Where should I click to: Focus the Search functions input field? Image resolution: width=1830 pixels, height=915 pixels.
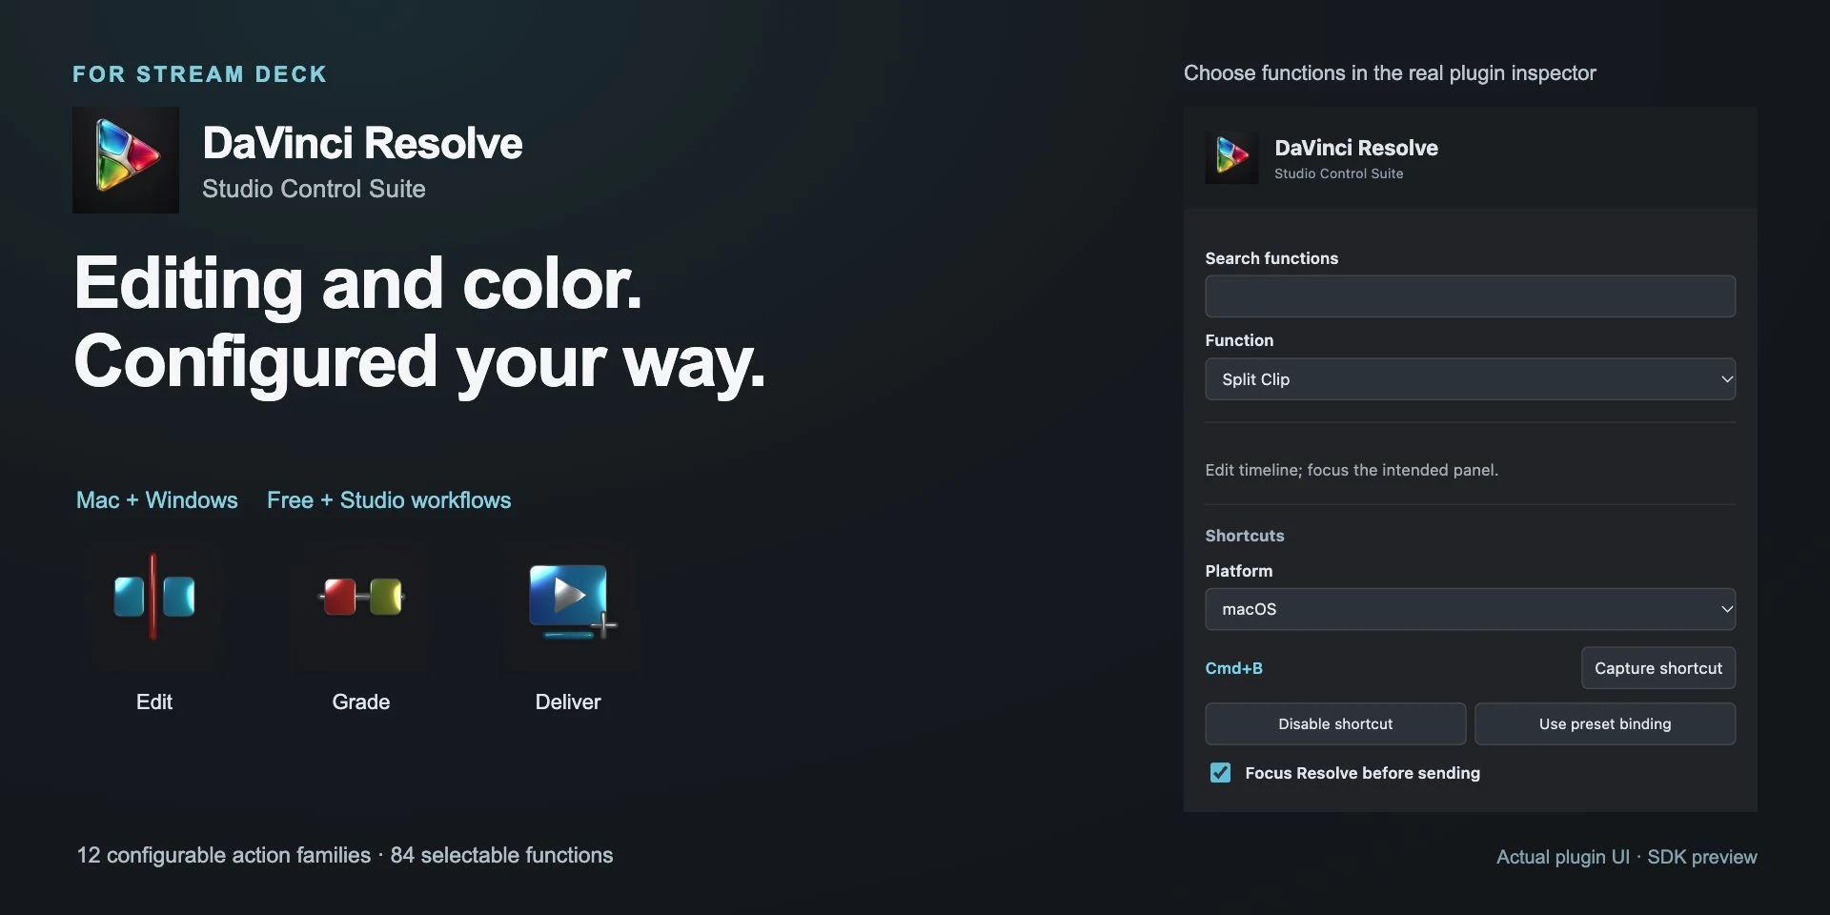click(1470, 296)
